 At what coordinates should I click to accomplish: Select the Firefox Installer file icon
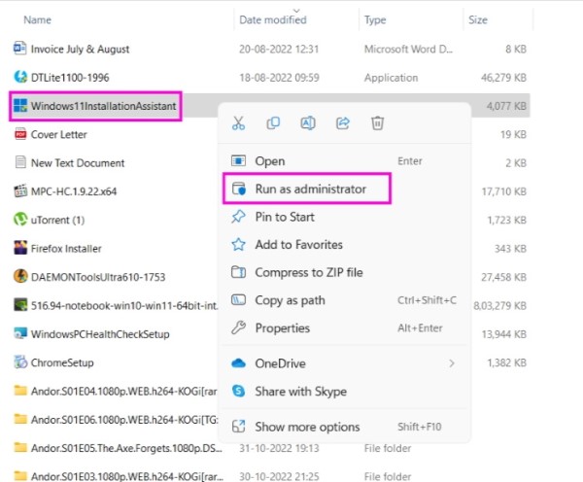(20, 248)
